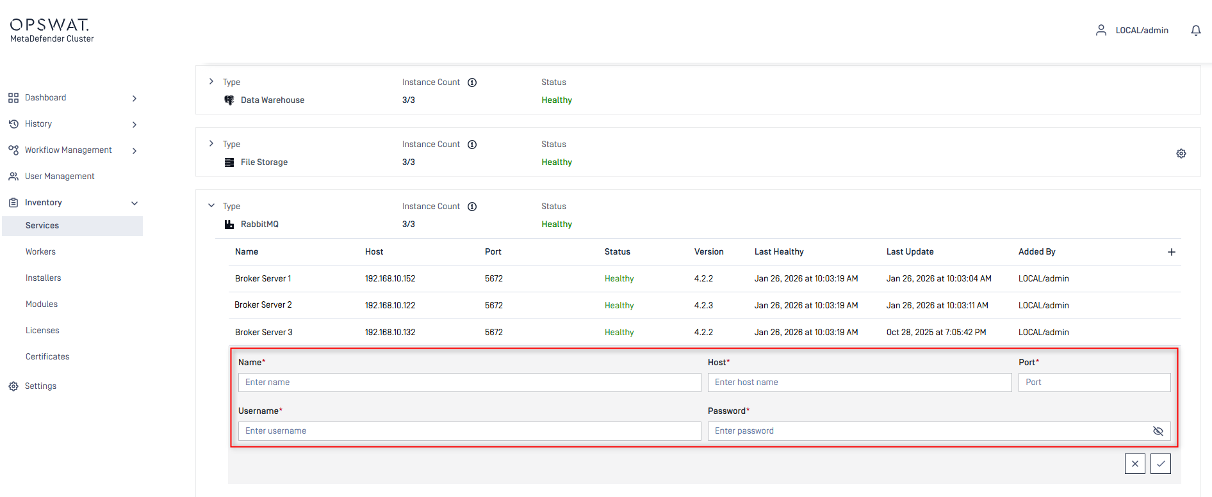Toggle password visibility eye icon

pos(1158,431)
